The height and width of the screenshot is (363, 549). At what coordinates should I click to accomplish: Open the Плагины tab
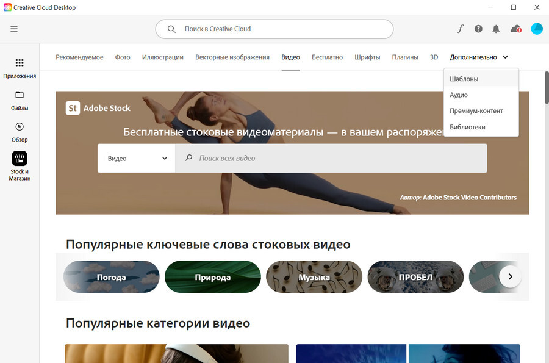[405, 57]
